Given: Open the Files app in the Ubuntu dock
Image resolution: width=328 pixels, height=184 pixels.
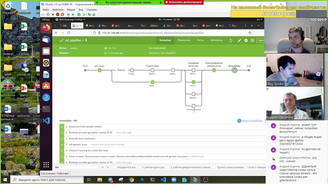Looking at the screenshot, I should tap(46, 51).
